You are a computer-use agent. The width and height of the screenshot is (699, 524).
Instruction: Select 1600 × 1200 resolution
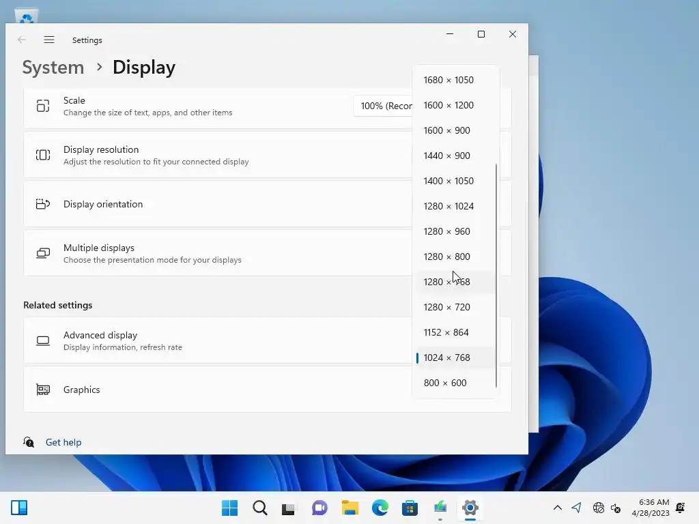pyautogui.click(x=455, y=105)
